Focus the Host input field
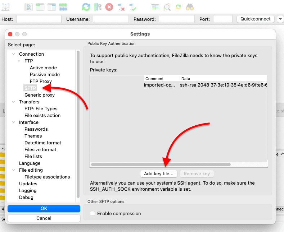 39,19
